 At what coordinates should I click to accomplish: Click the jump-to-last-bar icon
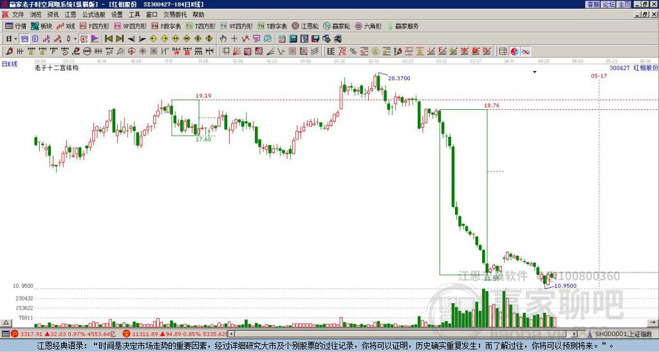click(120, 39)
